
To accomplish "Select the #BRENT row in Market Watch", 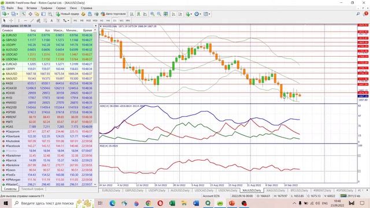I will (47, 117).
